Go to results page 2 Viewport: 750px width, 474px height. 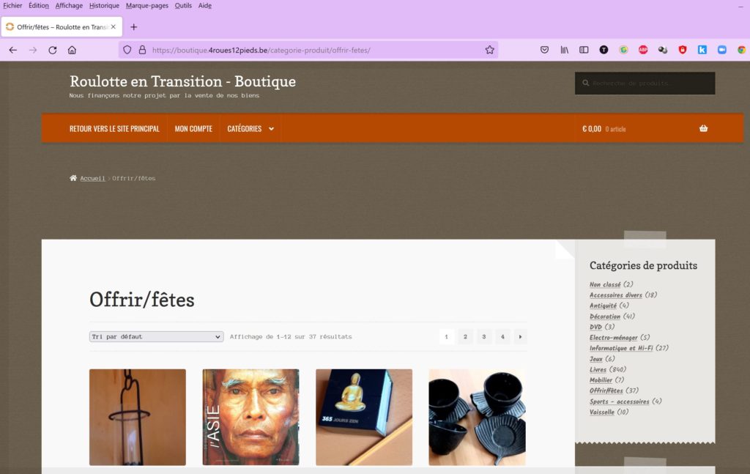click(465, 337)
